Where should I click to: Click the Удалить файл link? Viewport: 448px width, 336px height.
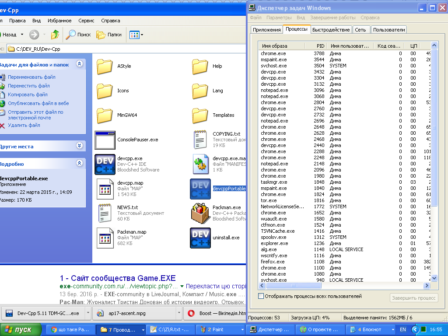tap(24, 125)
